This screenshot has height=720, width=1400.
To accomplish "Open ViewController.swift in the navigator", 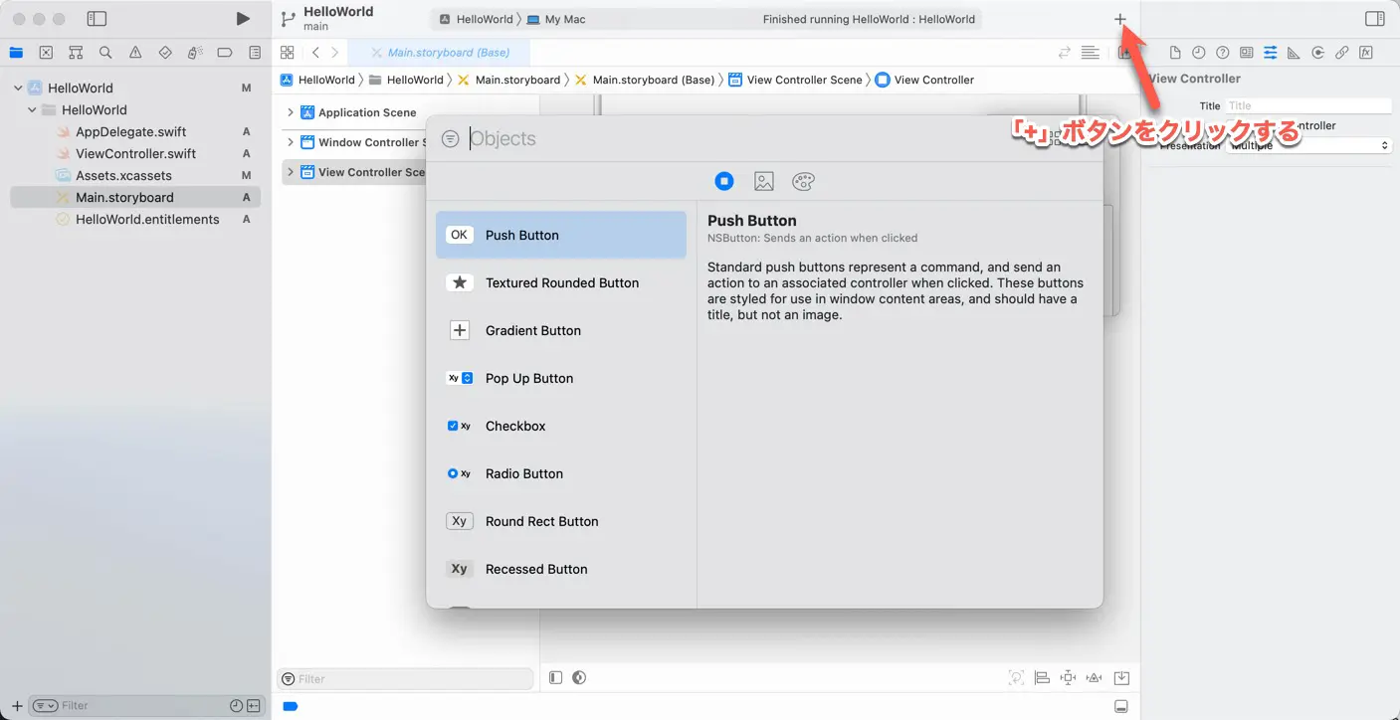I will pos(135,153).
